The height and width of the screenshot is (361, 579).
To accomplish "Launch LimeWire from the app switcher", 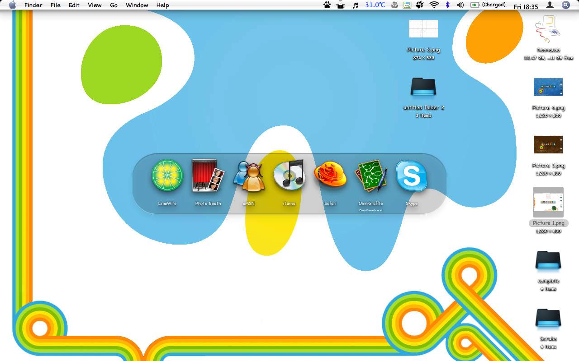I will (167, 175).
